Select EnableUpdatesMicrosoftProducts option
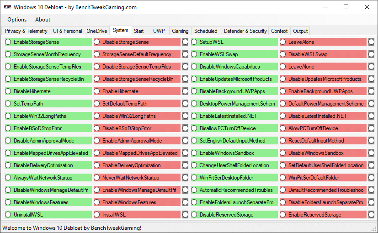Image resolution: width=378 pixels, height=233 pixels. 234,79
